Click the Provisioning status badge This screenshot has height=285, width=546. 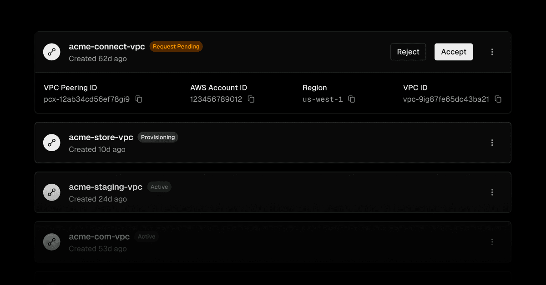point(158,137)
